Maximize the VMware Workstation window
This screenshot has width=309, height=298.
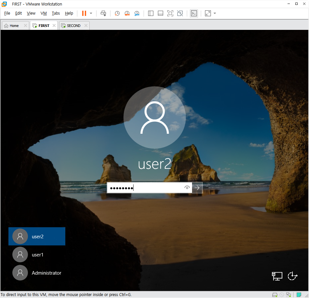296,4
